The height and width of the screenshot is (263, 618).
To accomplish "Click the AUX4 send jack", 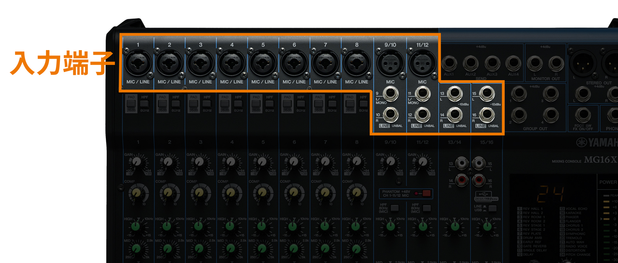I will (x=513, y=63).
